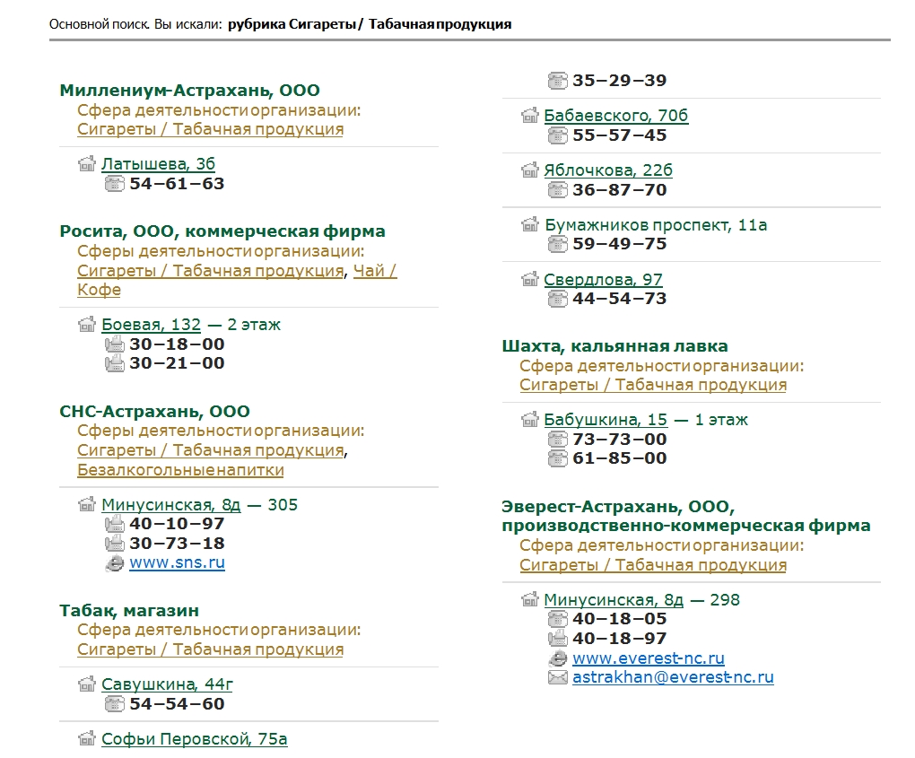Click the house icon beside Латышева, 3б
The width and height of the screenshot is (915, 758).
pos(87,164)
